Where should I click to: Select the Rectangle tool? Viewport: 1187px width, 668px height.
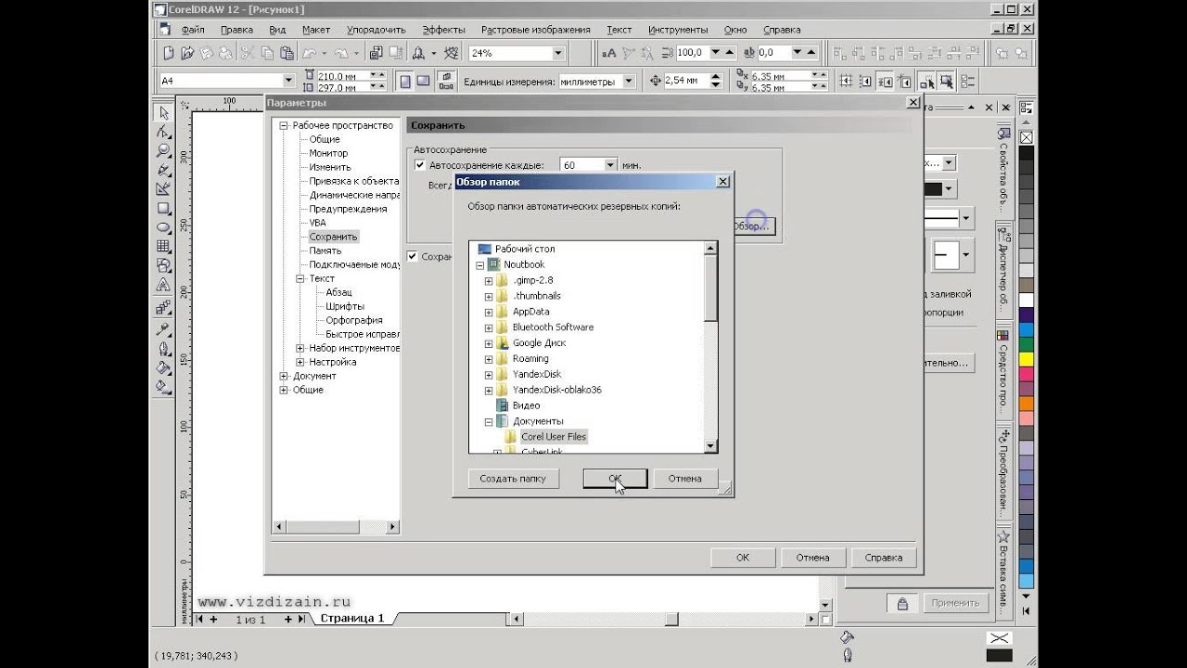(163, 208)
